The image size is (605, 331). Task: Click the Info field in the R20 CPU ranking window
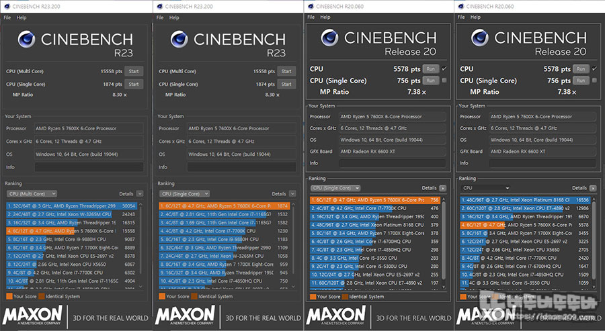(x=542, y=163)
